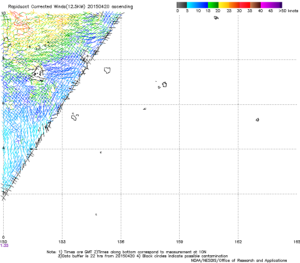Click the '10' latitude label at top left
Screen dimensions: 300x263
click(x=3, y=13)
